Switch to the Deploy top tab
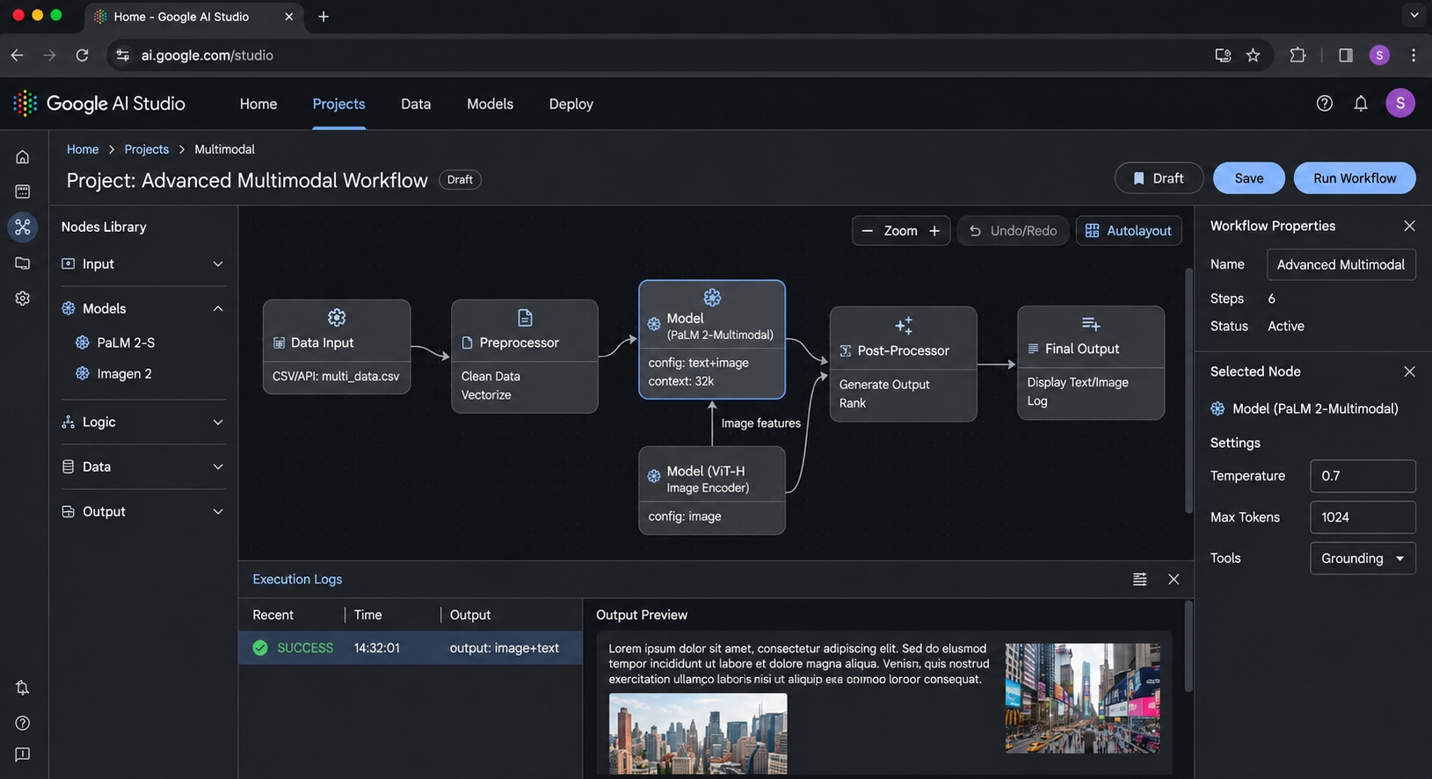1432x779 pixels. (571, 104)
